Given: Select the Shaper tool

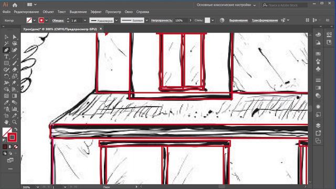Looking at the screenshot, I should [x=6, y=70].
